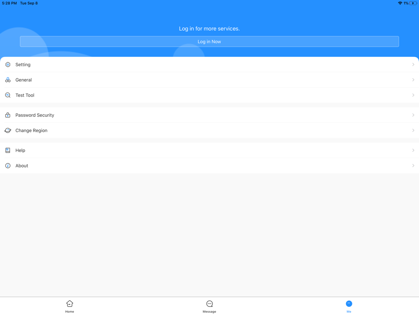Tap the General circles icon
Image resolution: width=419 pixels, height=314 pixels.
pyautogui.click(x=8, y=80)
